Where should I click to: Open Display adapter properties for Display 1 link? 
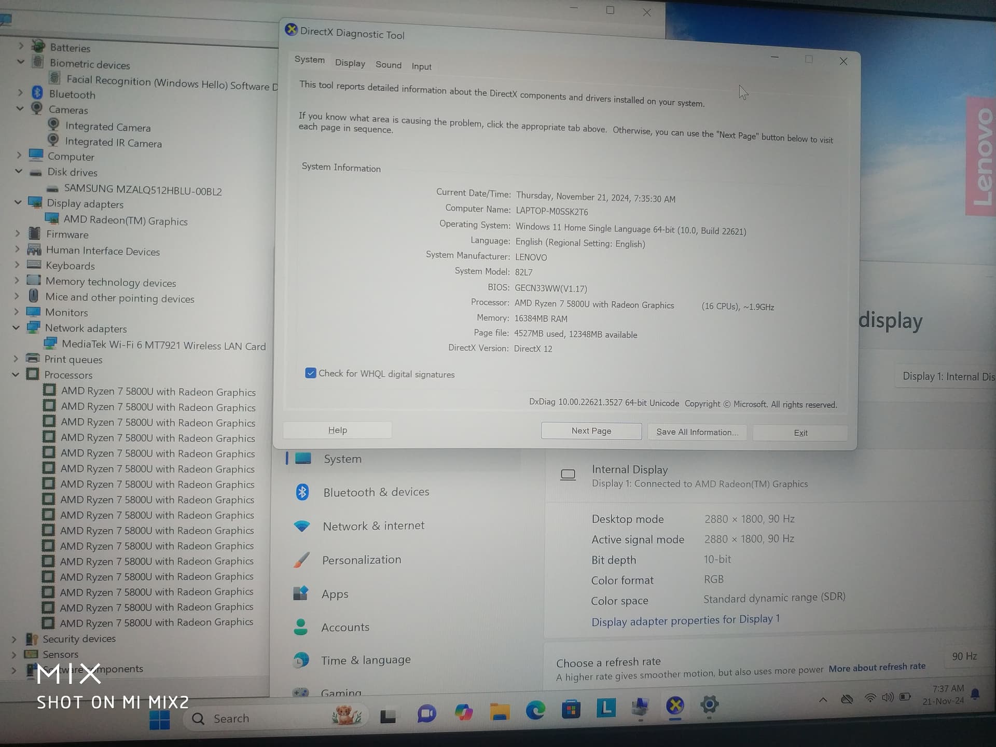coord(685,620)
